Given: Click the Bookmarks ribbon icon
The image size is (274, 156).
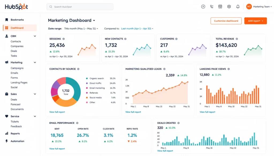Looking at the screenshot, I should coord(7,20).
